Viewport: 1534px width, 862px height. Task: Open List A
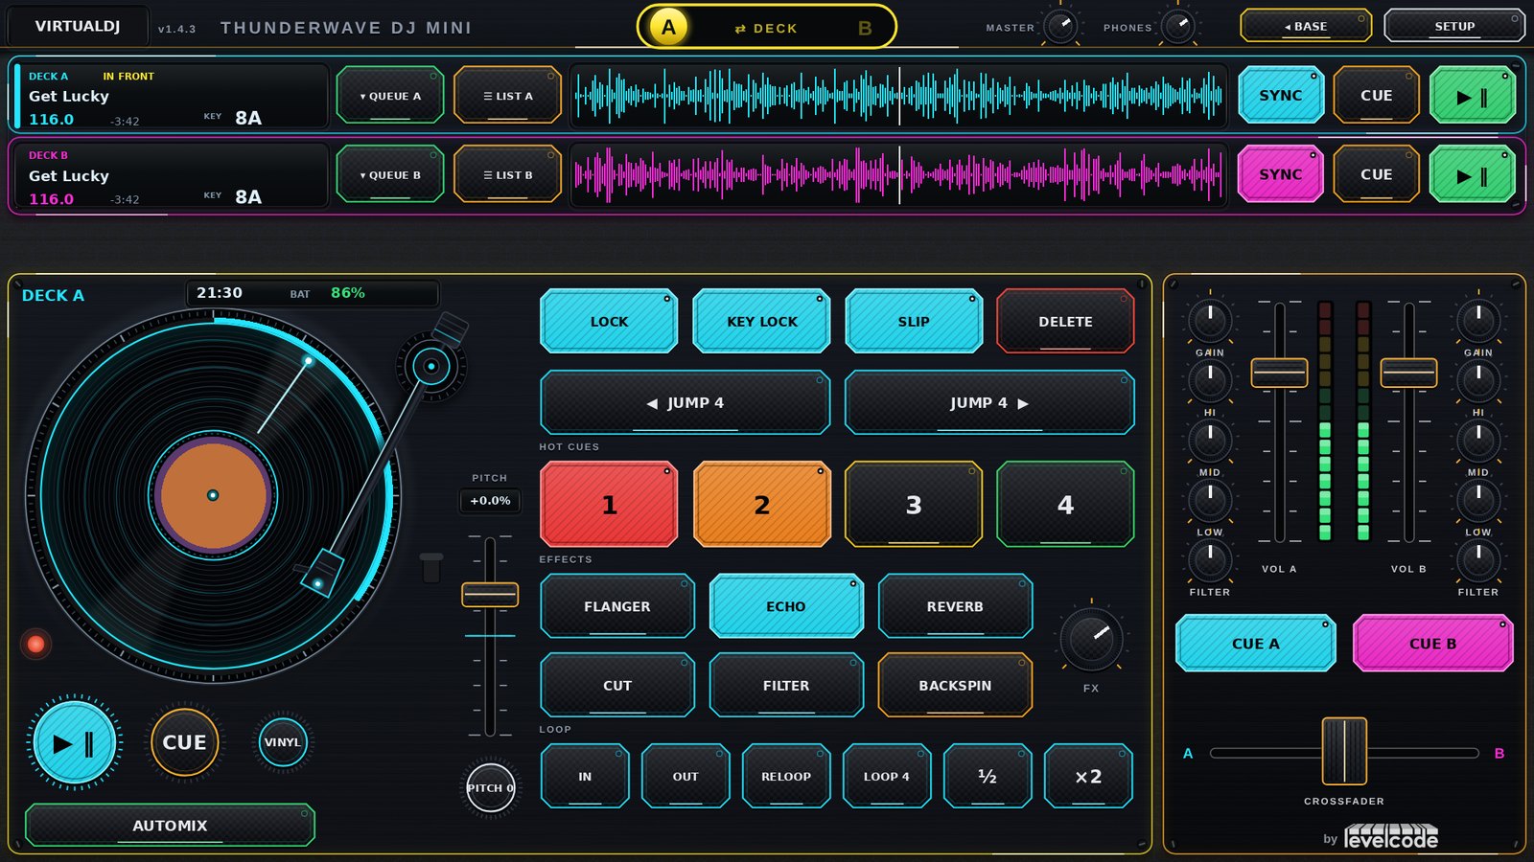pyautogui.click(x=507, y=96)
